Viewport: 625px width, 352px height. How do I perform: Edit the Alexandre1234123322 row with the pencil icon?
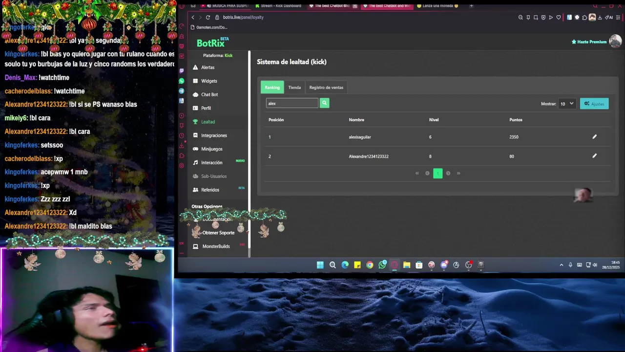[x=594, y=156]
